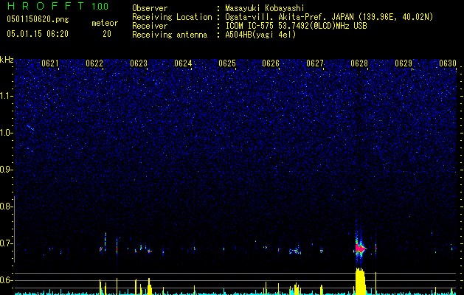This screenshot has height=295, width=464.
Task: Click the kHz axis unit label
Action: pyautogui.click(x=7, y=60)
